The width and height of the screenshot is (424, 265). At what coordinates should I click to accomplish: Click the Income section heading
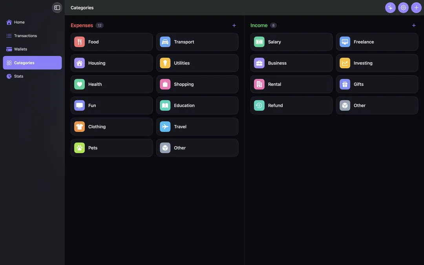[259, 26]
